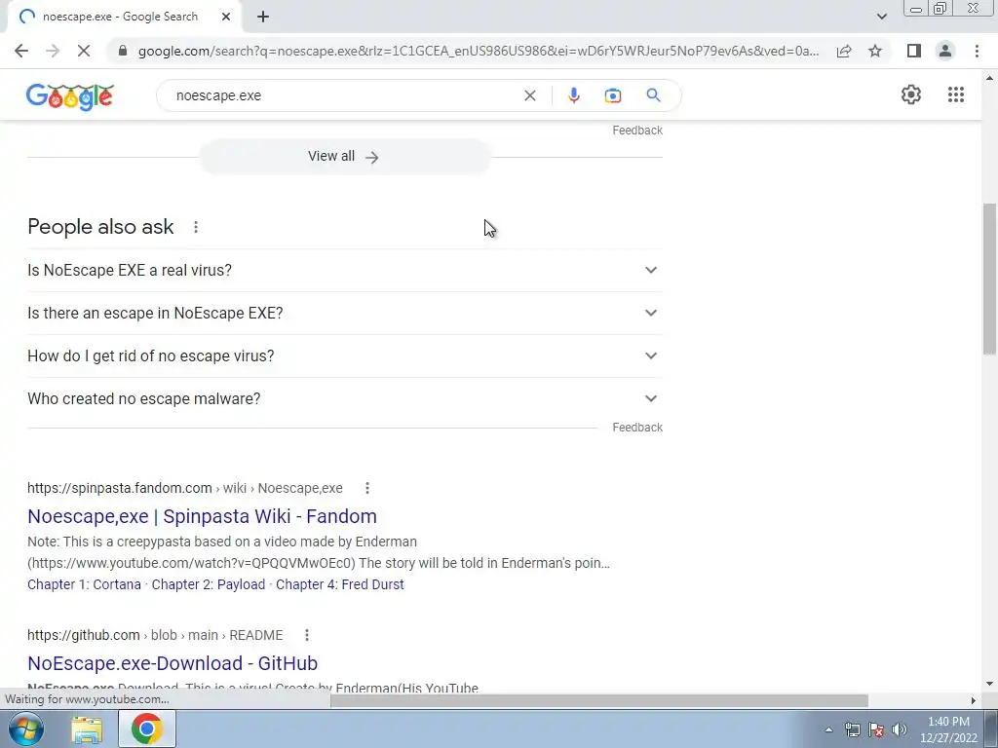Open Google apps grid
The image size is (998, 748).
955,94
